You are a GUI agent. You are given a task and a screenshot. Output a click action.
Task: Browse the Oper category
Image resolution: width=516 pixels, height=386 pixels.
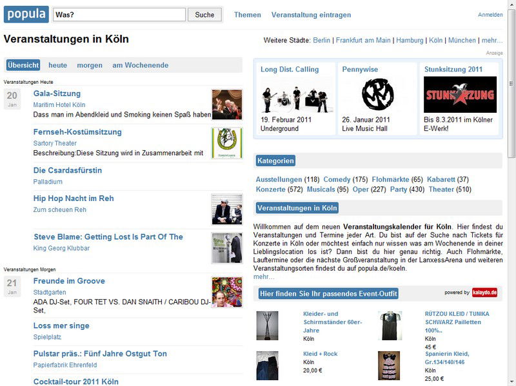pyautogui.click(x=361, y=189)
